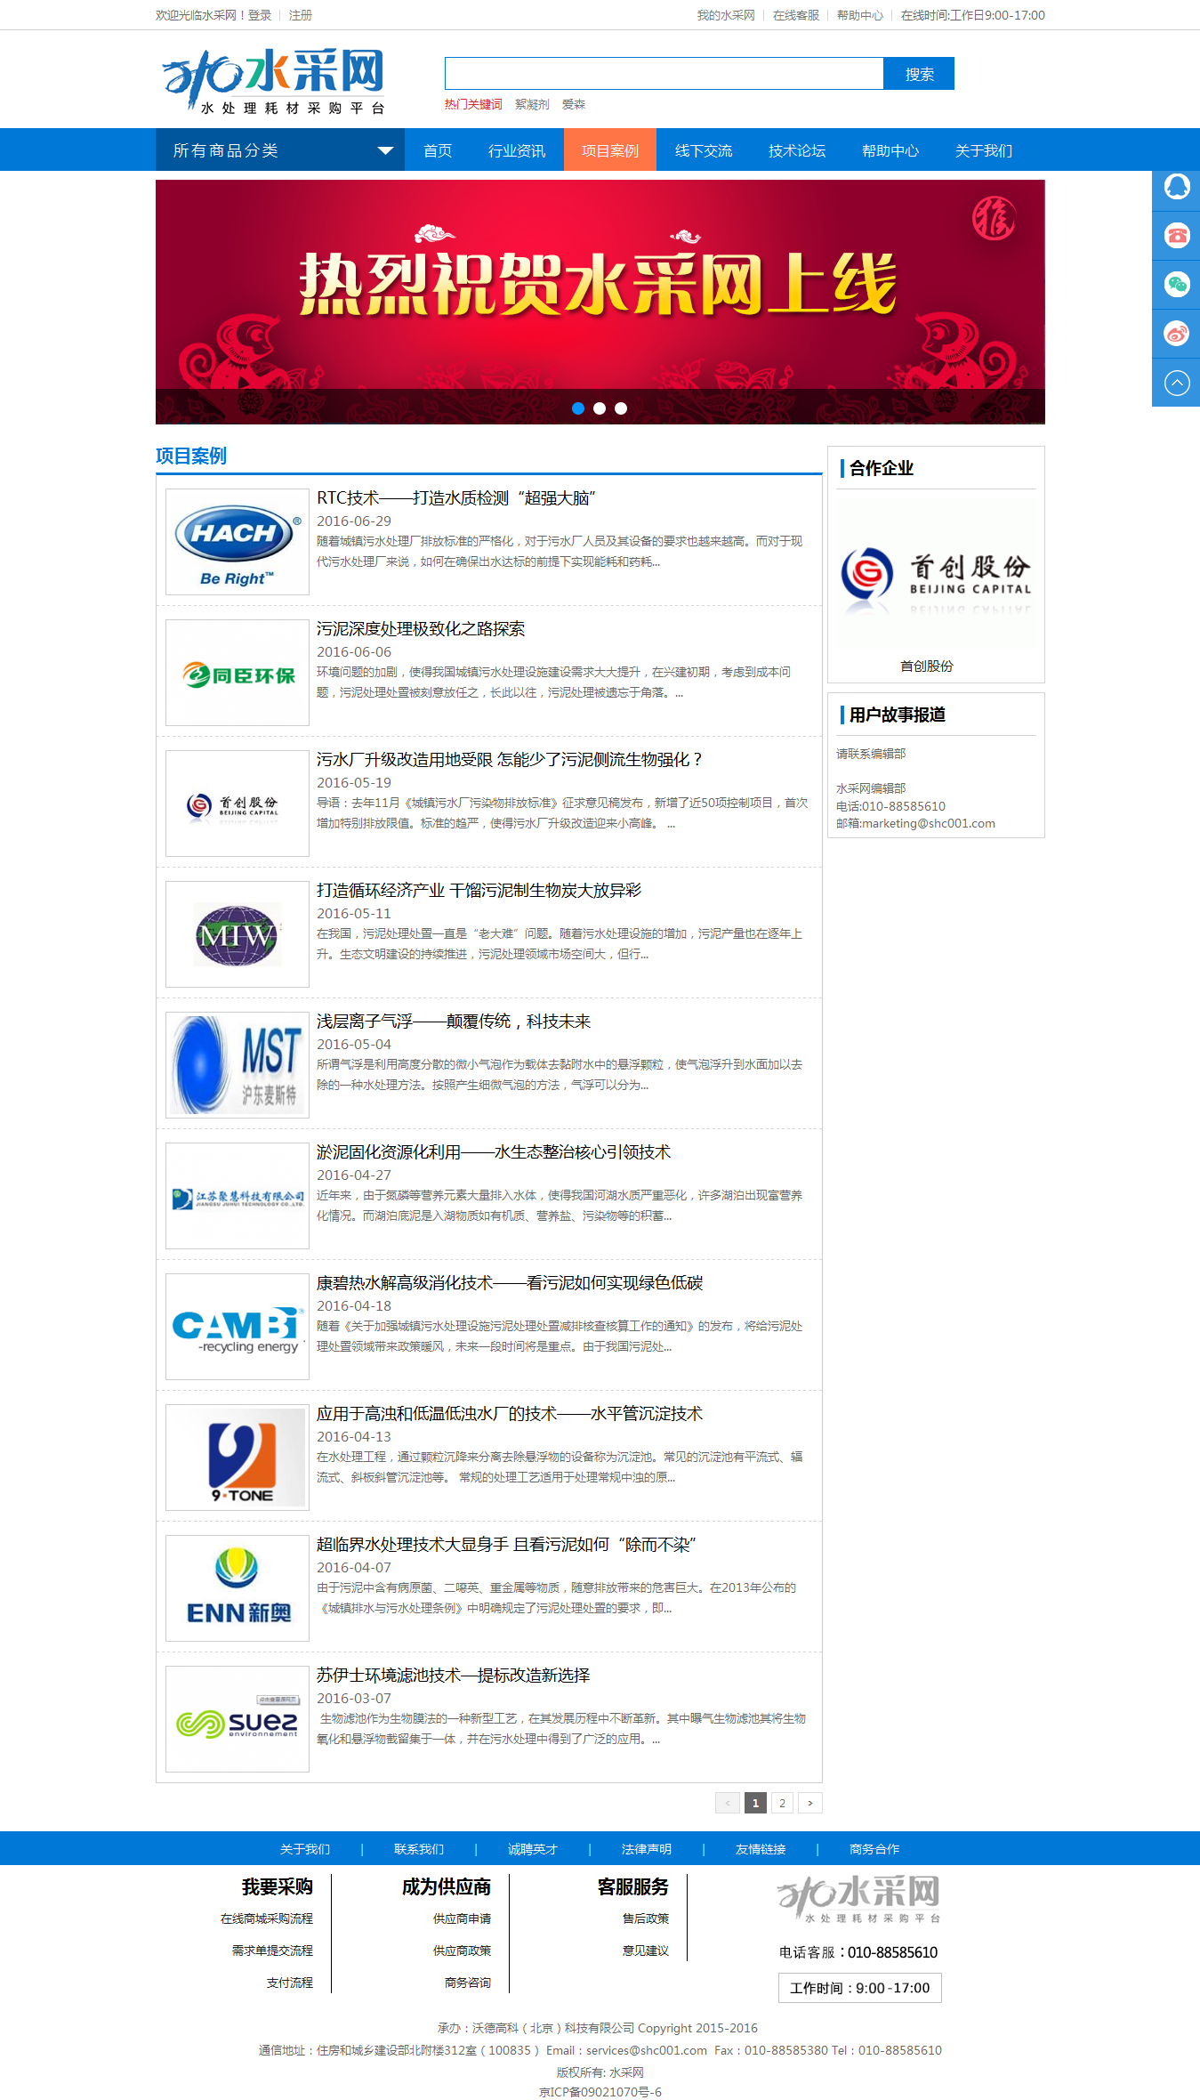Click hot keyword 絮凝剂
1200x2100 pixels.
click(x=532, y=104)
